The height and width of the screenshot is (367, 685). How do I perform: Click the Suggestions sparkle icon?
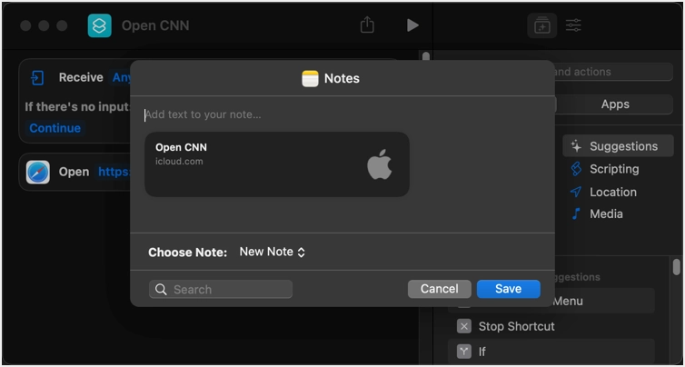[x=576, y=146]
